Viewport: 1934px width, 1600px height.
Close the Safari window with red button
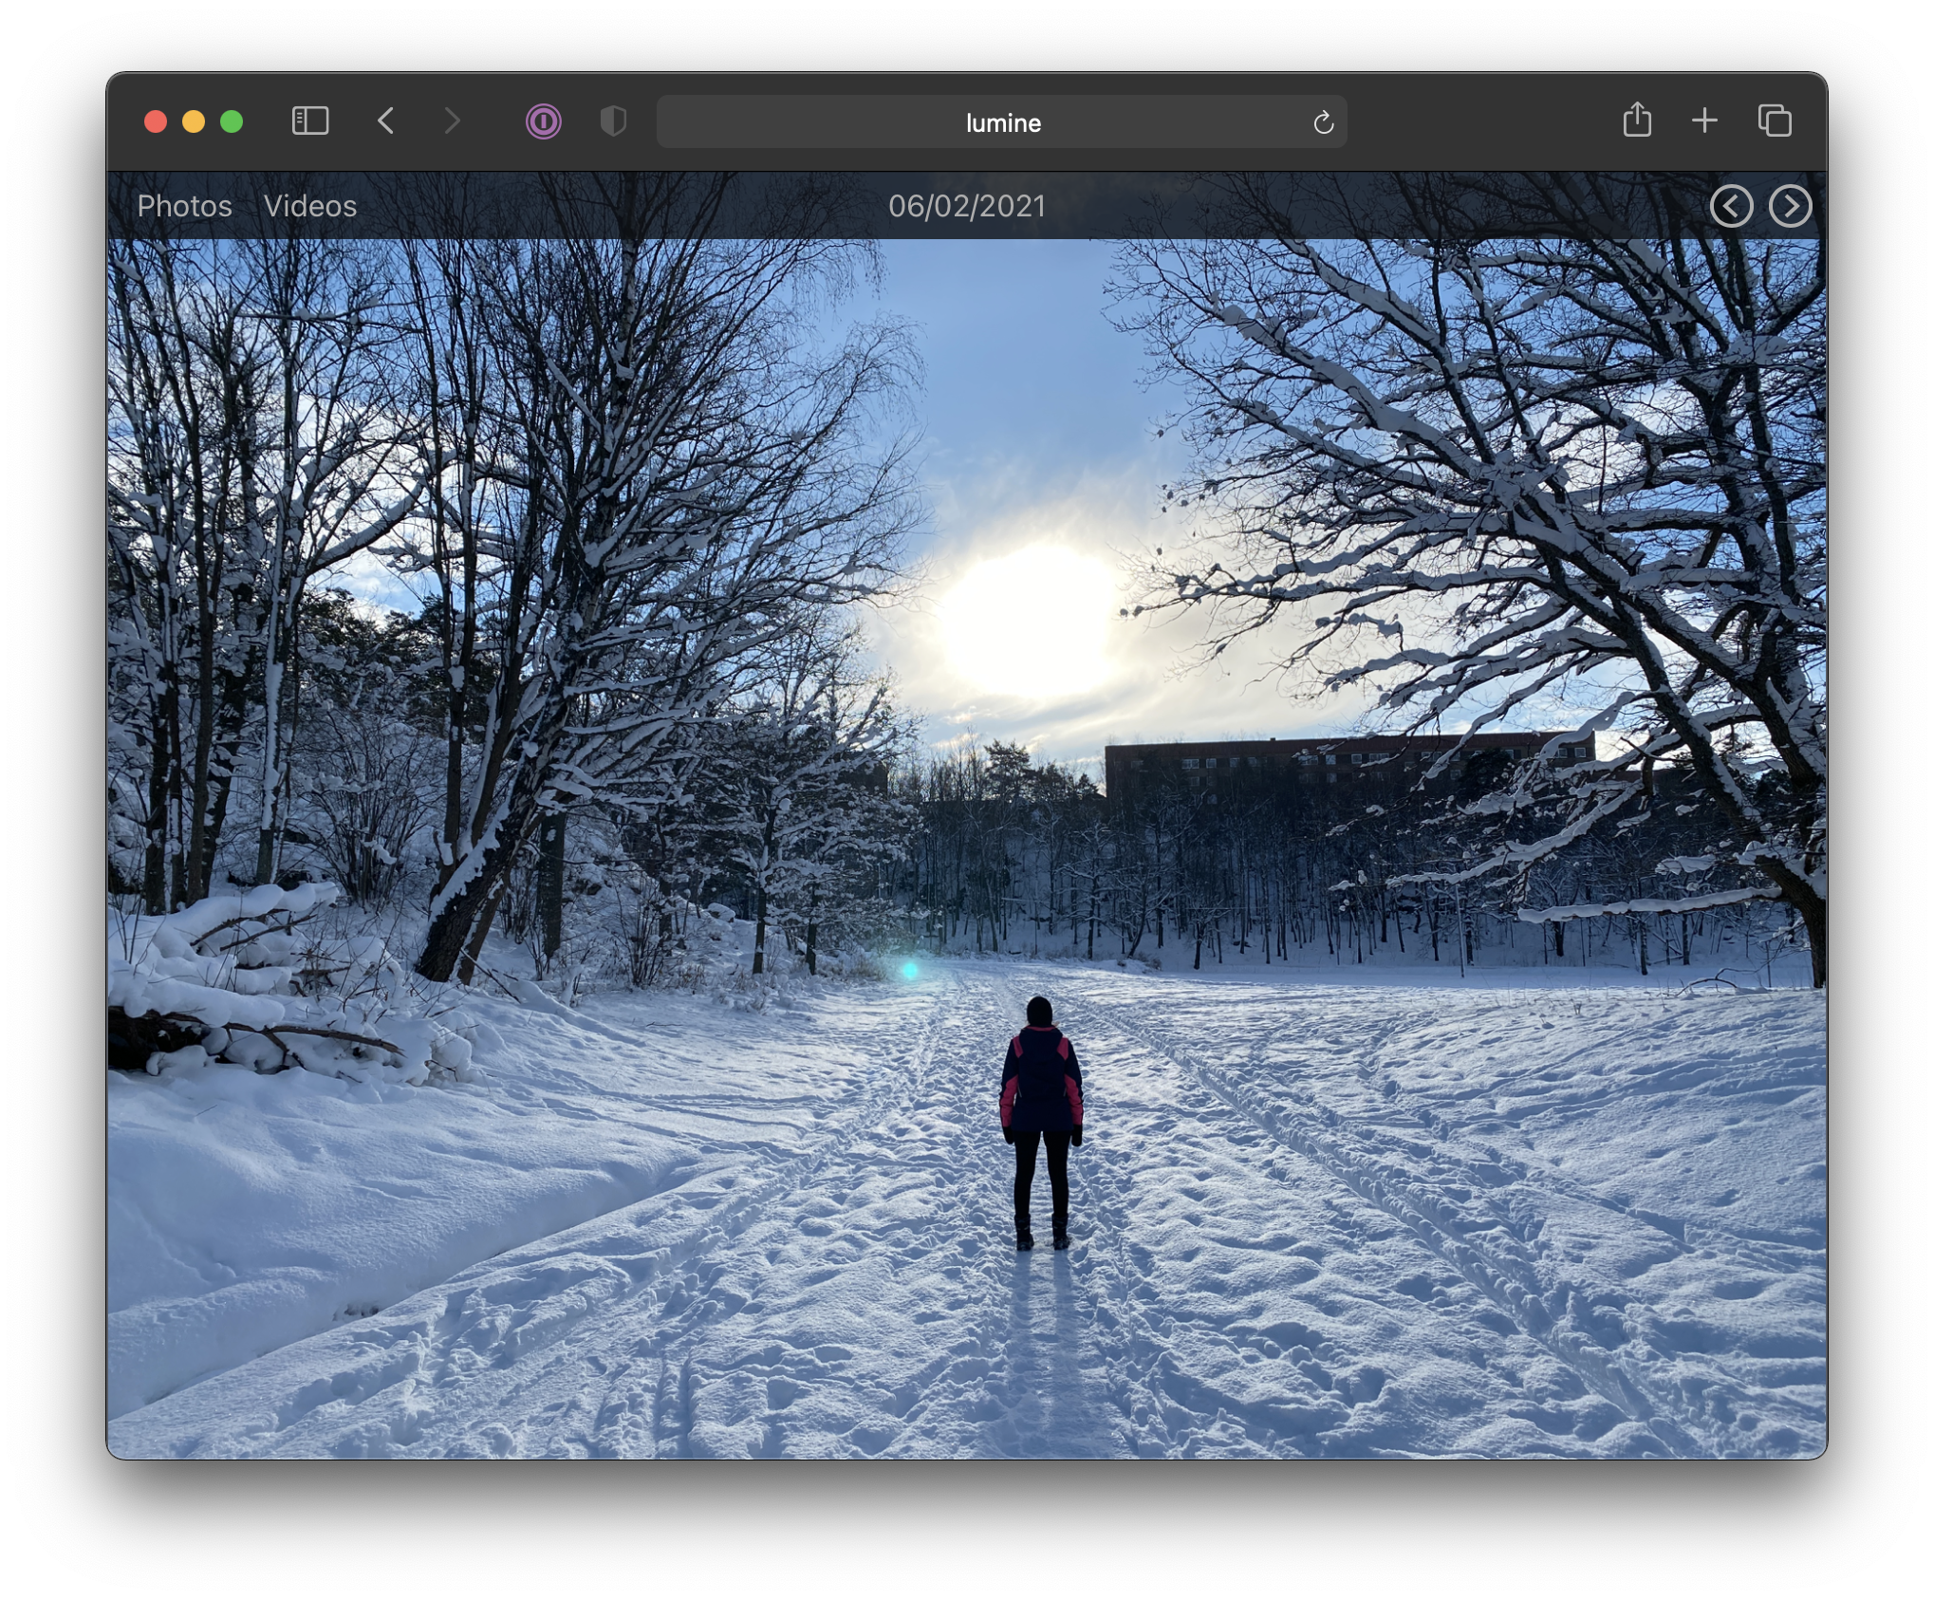point(156,121)
